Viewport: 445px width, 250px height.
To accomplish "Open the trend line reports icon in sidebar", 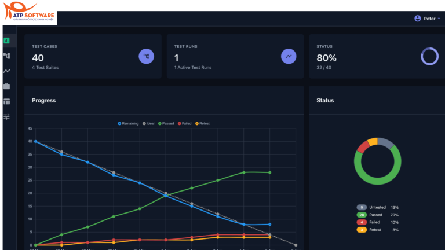I will pyautogui.click(x=6, y=71).
